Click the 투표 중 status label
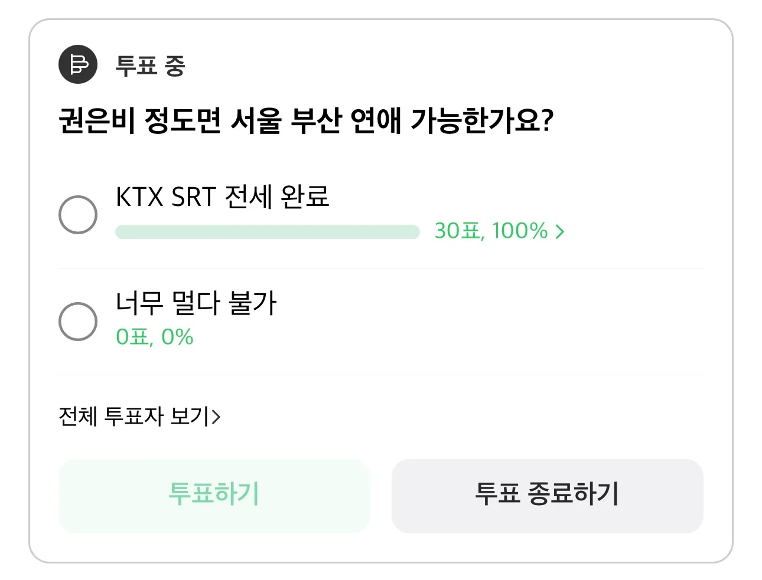The width and height of the screenshot is (762, 580). [150, 65]
